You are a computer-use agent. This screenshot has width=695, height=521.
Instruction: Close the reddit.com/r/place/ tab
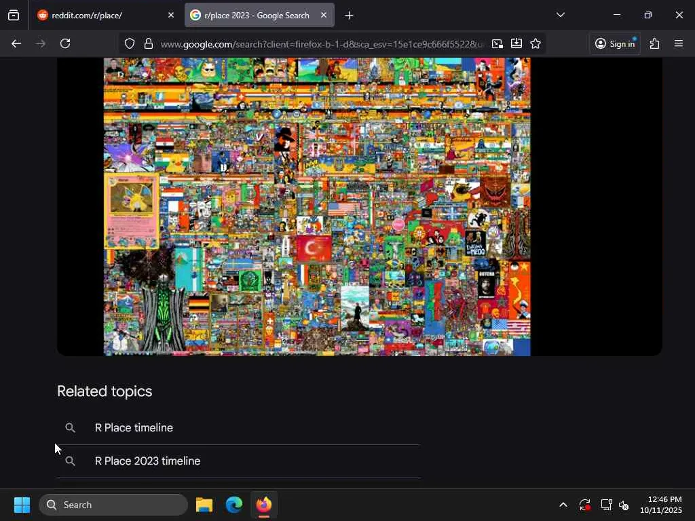[x=170, y=15]
